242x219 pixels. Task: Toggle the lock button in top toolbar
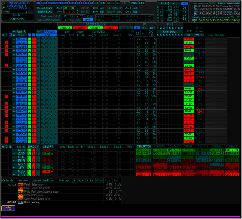pyautogui.click(x=43, y=3)
